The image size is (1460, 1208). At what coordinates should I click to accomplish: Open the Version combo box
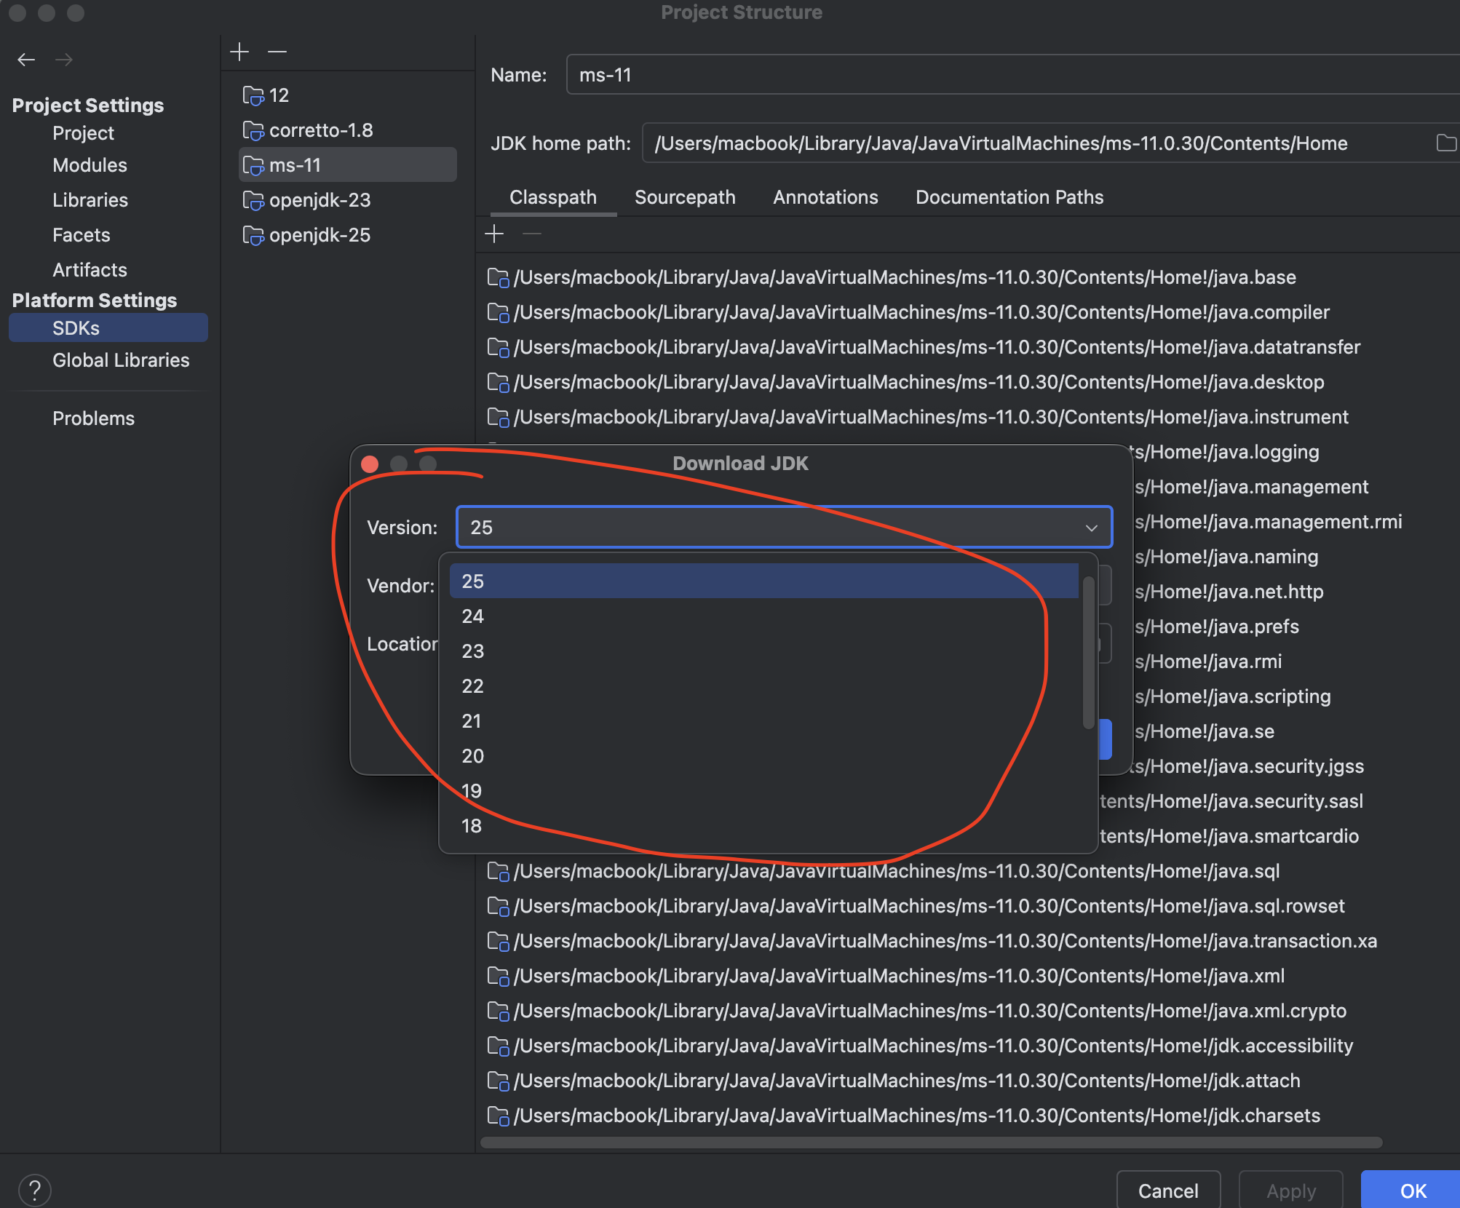[784, 528]
